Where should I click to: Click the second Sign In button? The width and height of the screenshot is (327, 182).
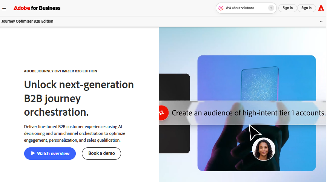click(x=306, y=8)
